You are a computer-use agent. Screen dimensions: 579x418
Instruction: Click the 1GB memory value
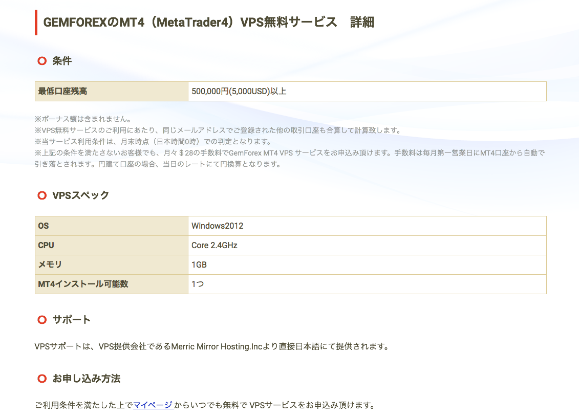click(x=367, y=265)
